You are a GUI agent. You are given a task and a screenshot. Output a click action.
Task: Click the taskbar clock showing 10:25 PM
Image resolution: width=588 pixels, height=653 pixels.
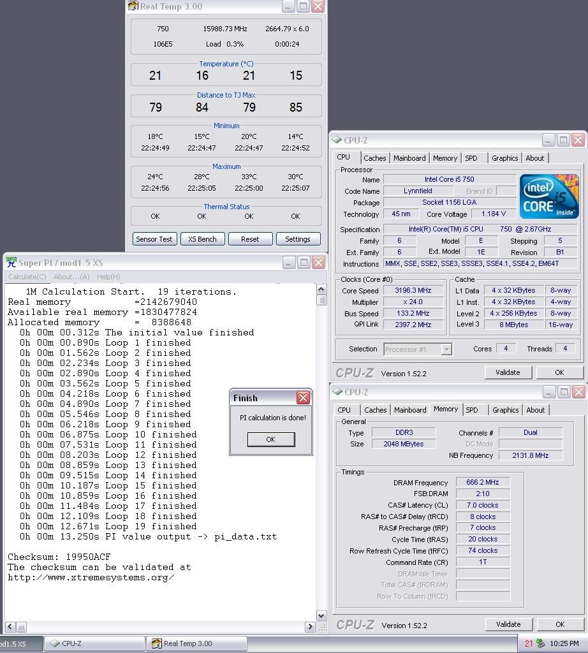(564, 643)
